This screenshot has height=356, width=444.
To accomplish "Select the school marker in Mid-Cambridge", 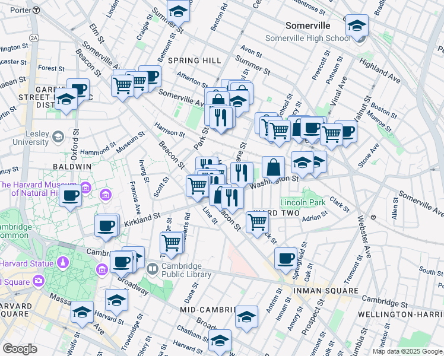I will click(246, 317).
